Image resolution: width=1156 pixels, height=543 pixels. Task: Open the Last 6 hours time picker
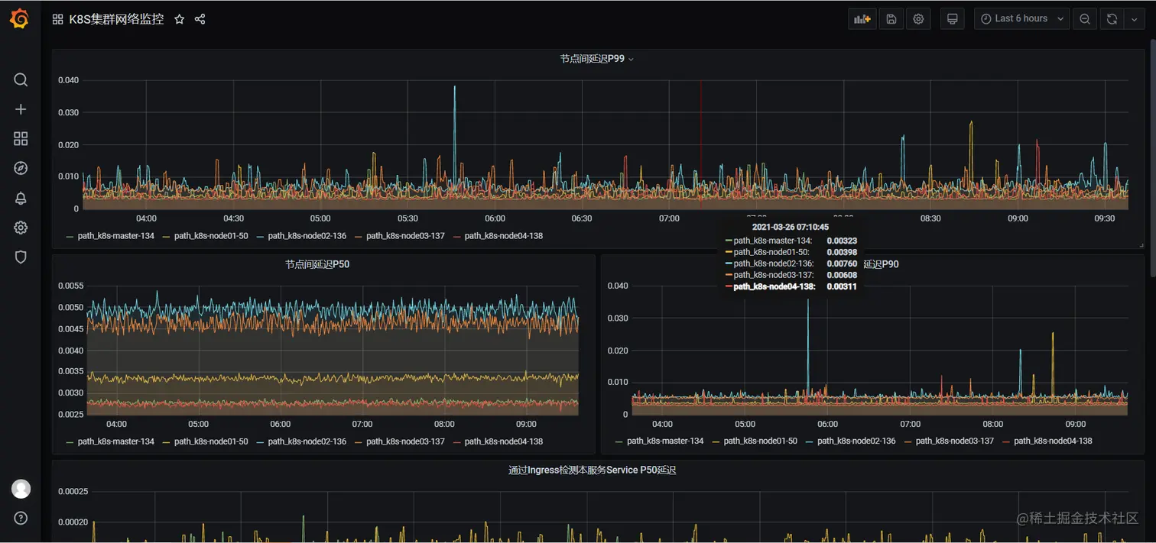1022,19
